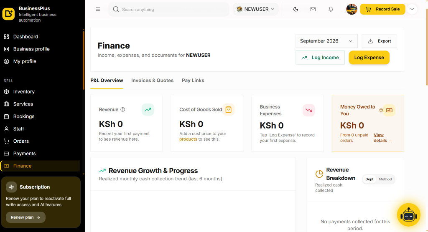Image resolution: width=428 pixels, height=232 pixels.
Task: Click the Revenue KSh 0 value
Action: tap(111, 124)
